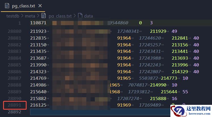Click line number 28886
212x117 pixels.
pos(14,72)
